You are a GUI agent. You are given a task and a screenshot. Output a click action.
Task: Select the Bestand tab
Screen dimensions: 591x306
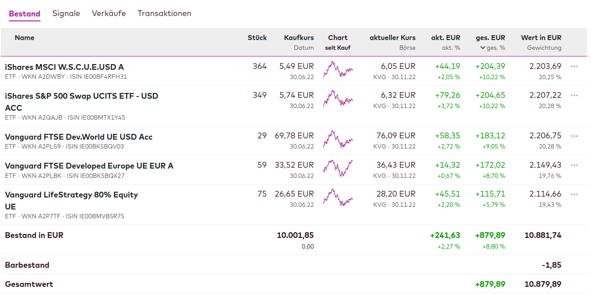tap(24, 14)
